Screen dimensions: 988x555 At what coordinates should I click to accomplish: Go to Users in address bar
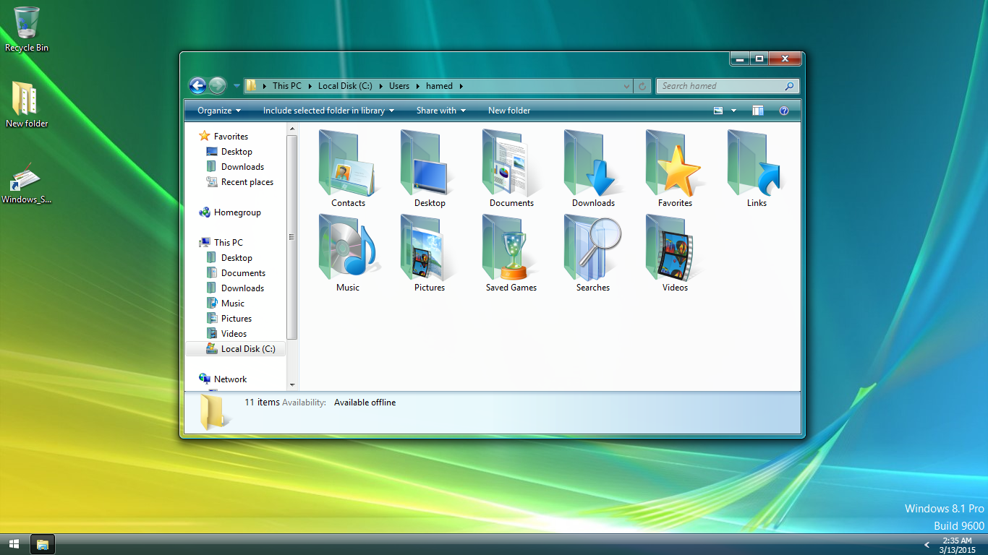(399, 86)
